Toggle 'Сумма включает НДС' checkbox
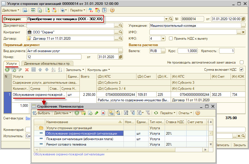The height and width of the screenshot is (164, 249). pos(241,70)
